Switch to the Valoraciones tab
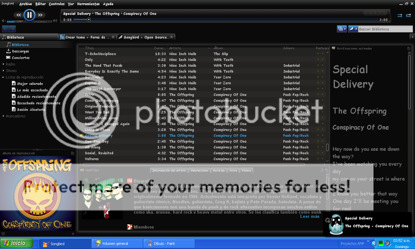Screen dimensions: 415x249 tap(199, 171)
